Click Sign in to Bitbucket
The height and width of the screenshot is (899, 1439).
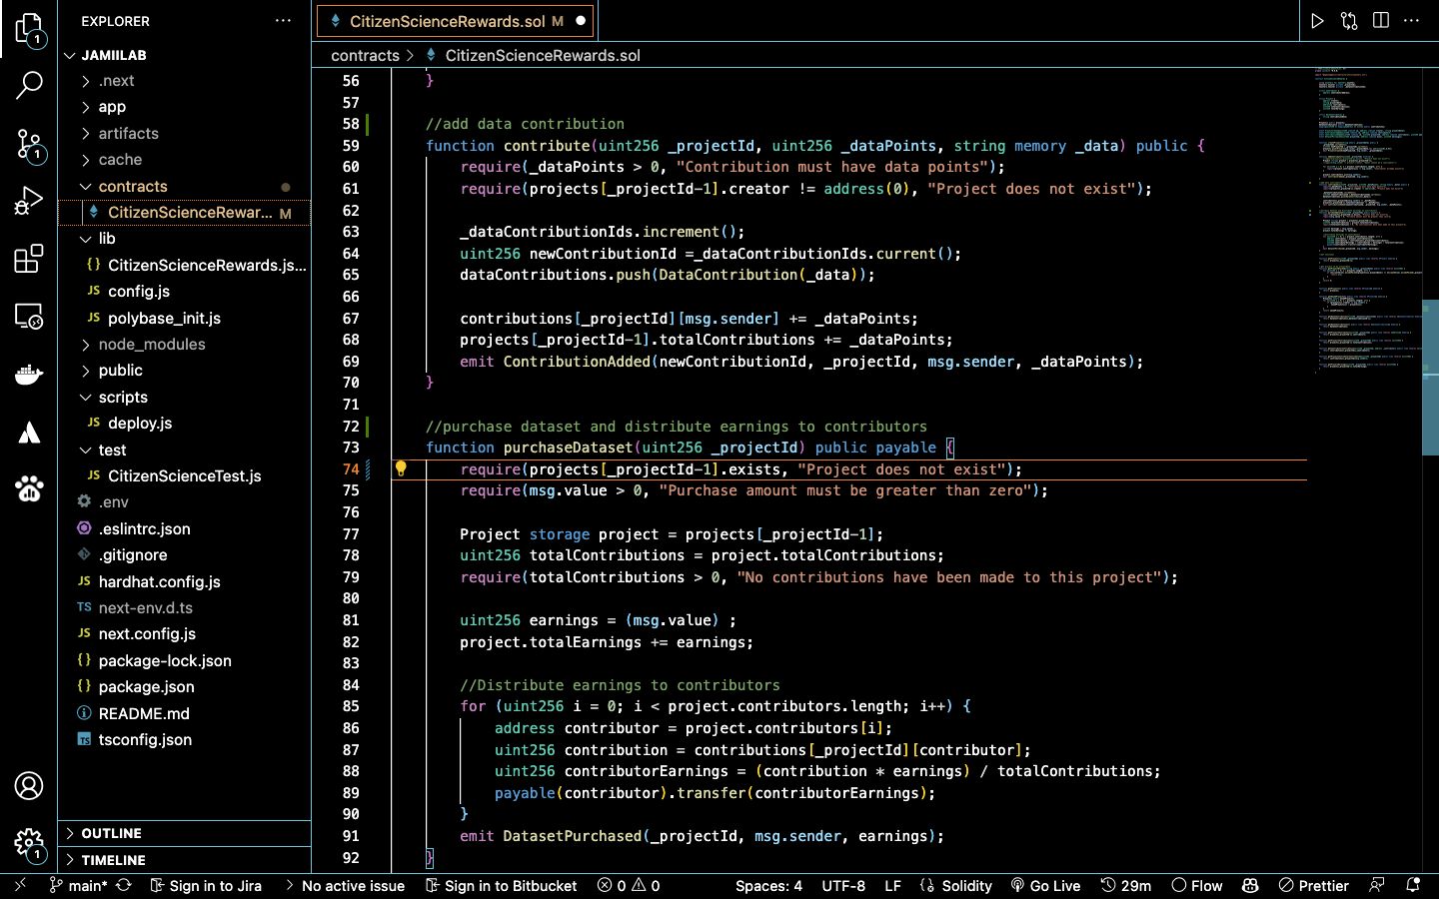point(502,885)
